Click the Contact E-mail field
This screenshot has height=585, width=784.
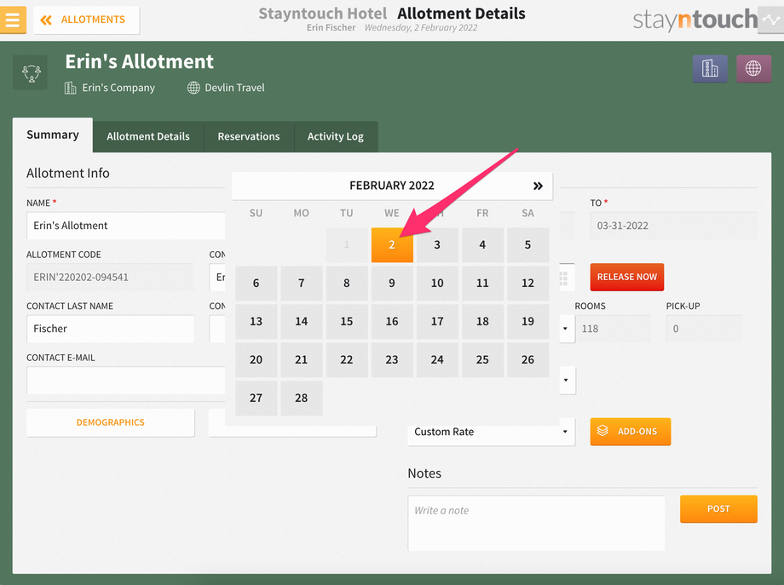click(x=126, y=380)
